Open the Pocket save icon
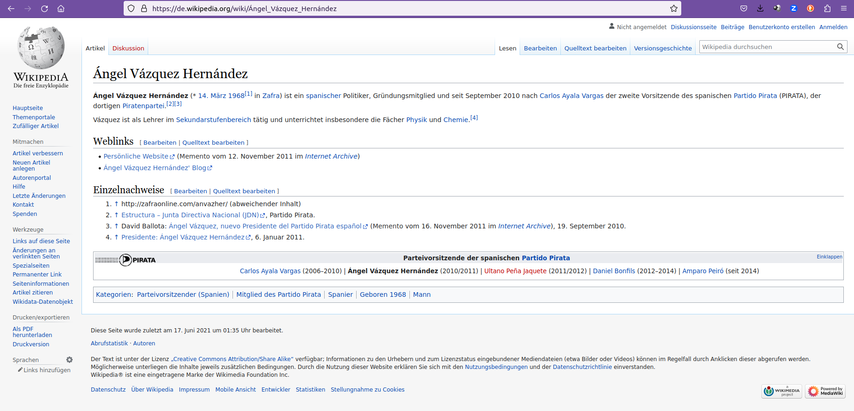 [x=744, y=8]
